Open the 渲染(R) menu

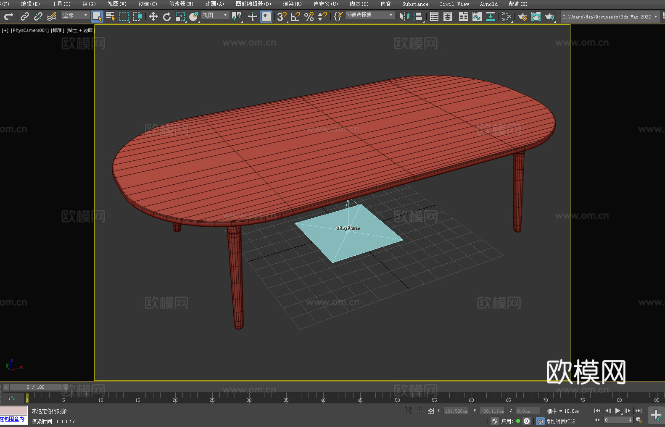[x=292, y=4]
